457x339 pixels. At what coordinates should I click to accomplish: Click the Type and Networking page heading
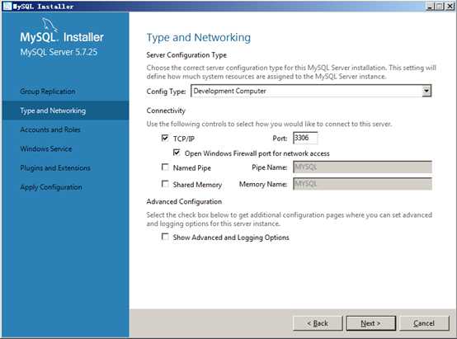pos(199,38)
